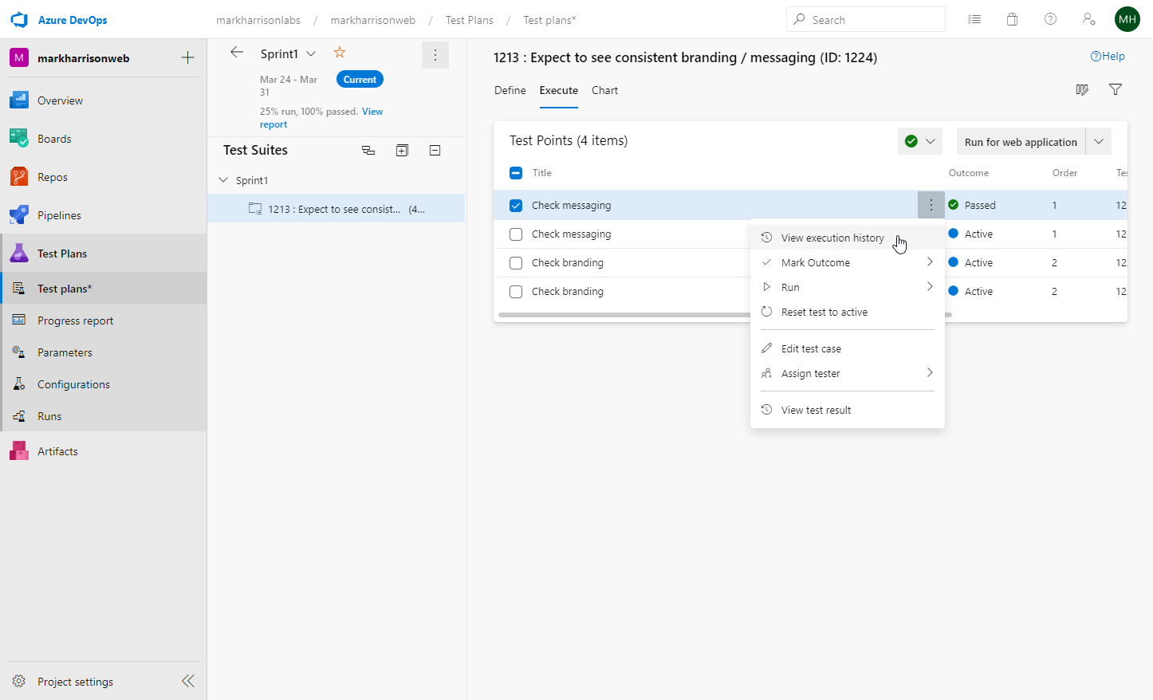Uncheck the first Check messaging row

(516, 206)
